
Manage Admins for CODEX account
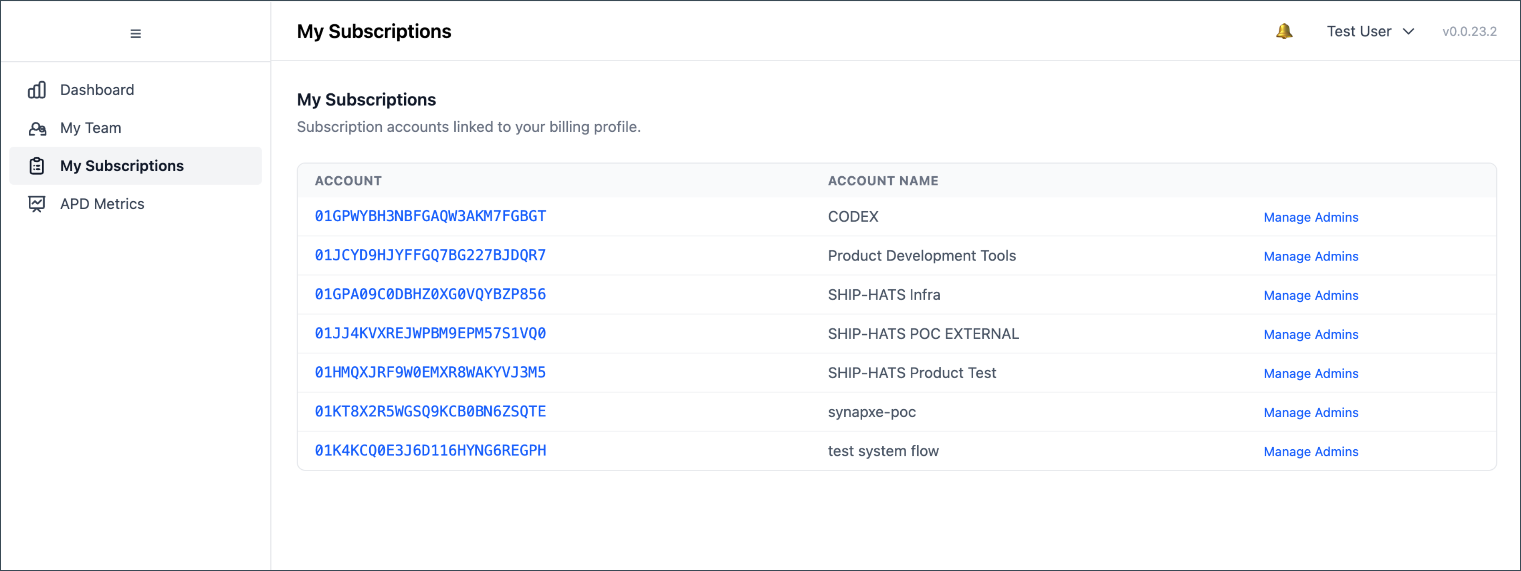pos(1311,217)
